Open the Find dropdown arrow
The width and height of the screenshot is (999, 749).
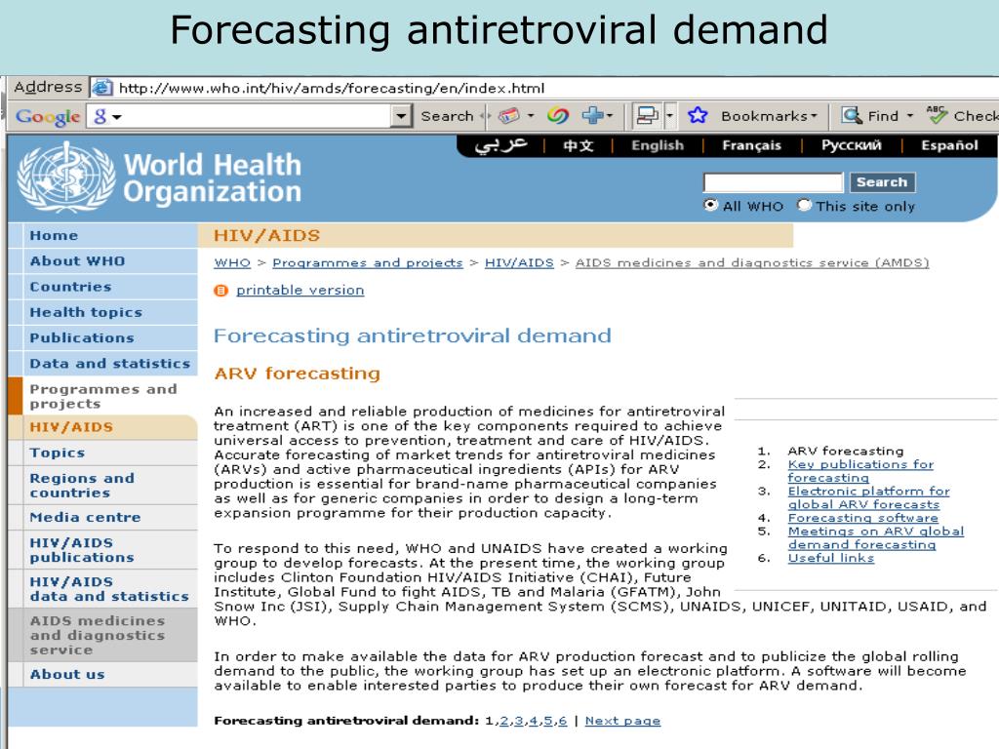tap(910, 116)
